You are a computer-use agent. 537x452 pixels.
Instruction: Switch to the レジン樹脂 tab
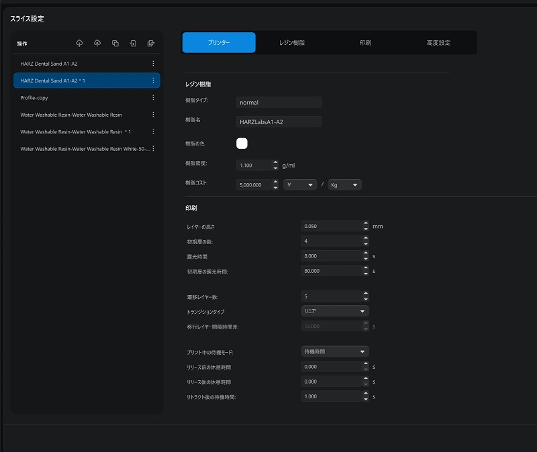pyautogui.click(x=292, y=43)
